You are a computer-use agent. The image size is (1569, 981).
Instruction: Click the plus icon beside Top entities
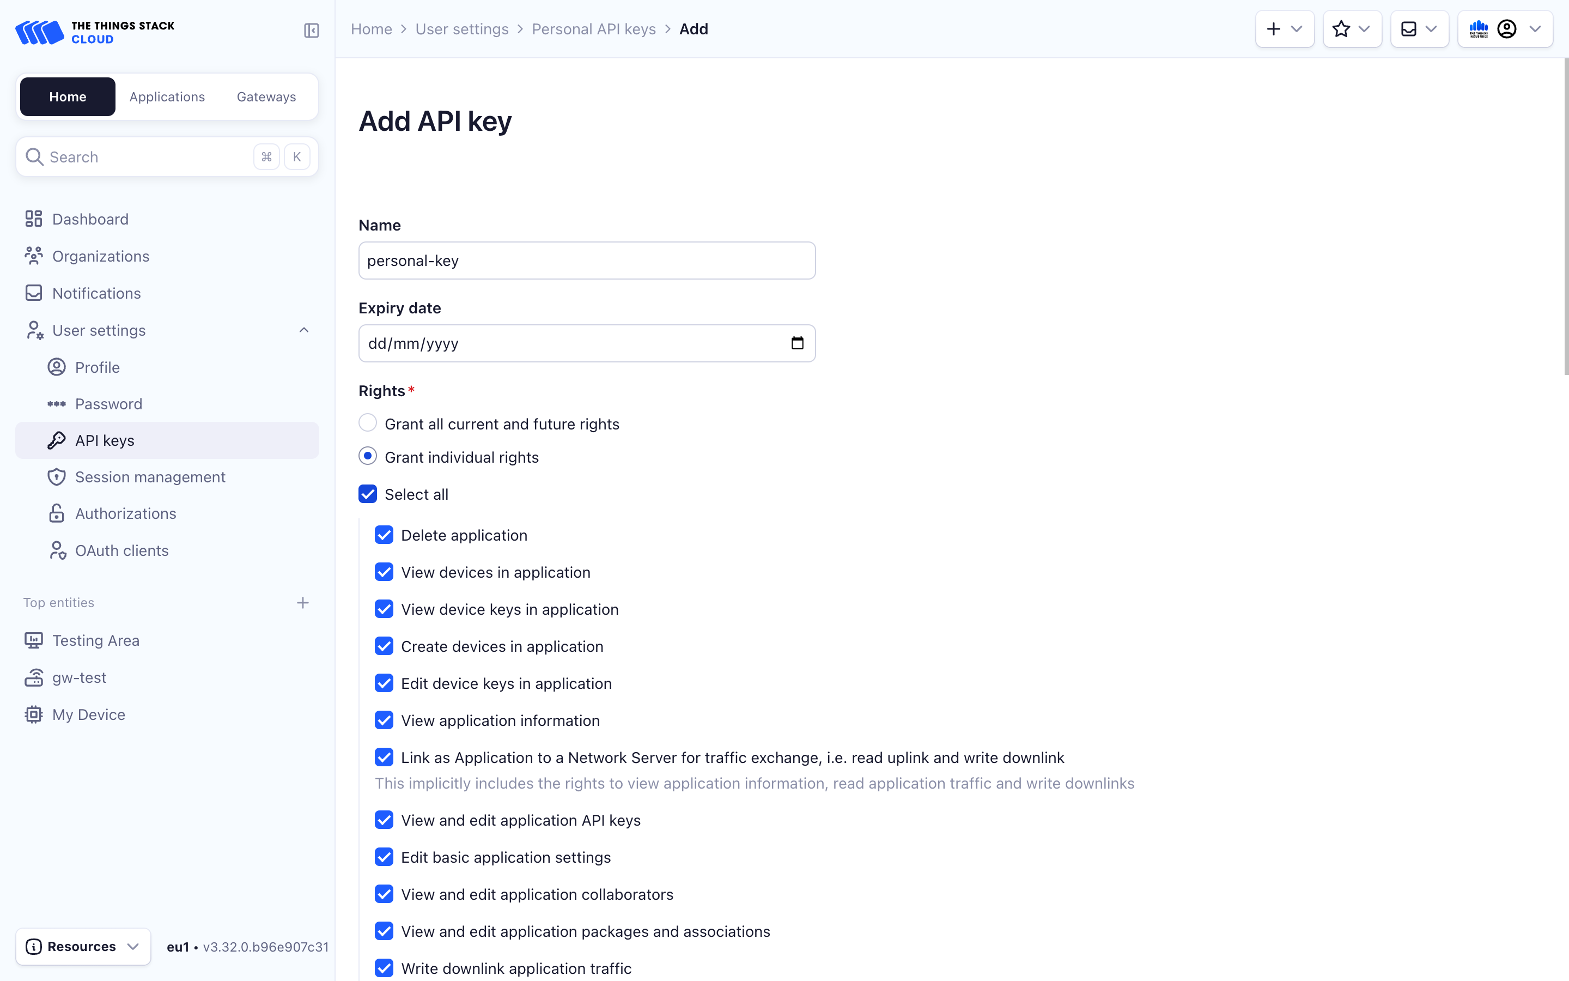(303, 603)
